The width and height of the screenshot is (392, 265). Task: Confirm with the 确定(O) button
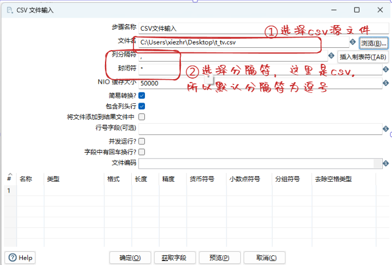(130, 258)
